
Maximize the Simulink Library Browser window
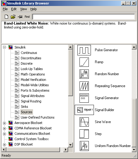point(128,3)
